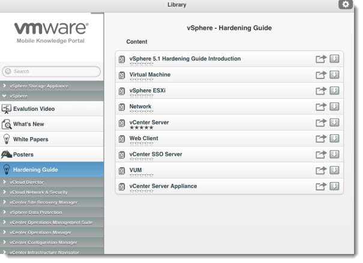
Task: Expand vSphere Data Protection section
Action: click(x=52, y=212)
